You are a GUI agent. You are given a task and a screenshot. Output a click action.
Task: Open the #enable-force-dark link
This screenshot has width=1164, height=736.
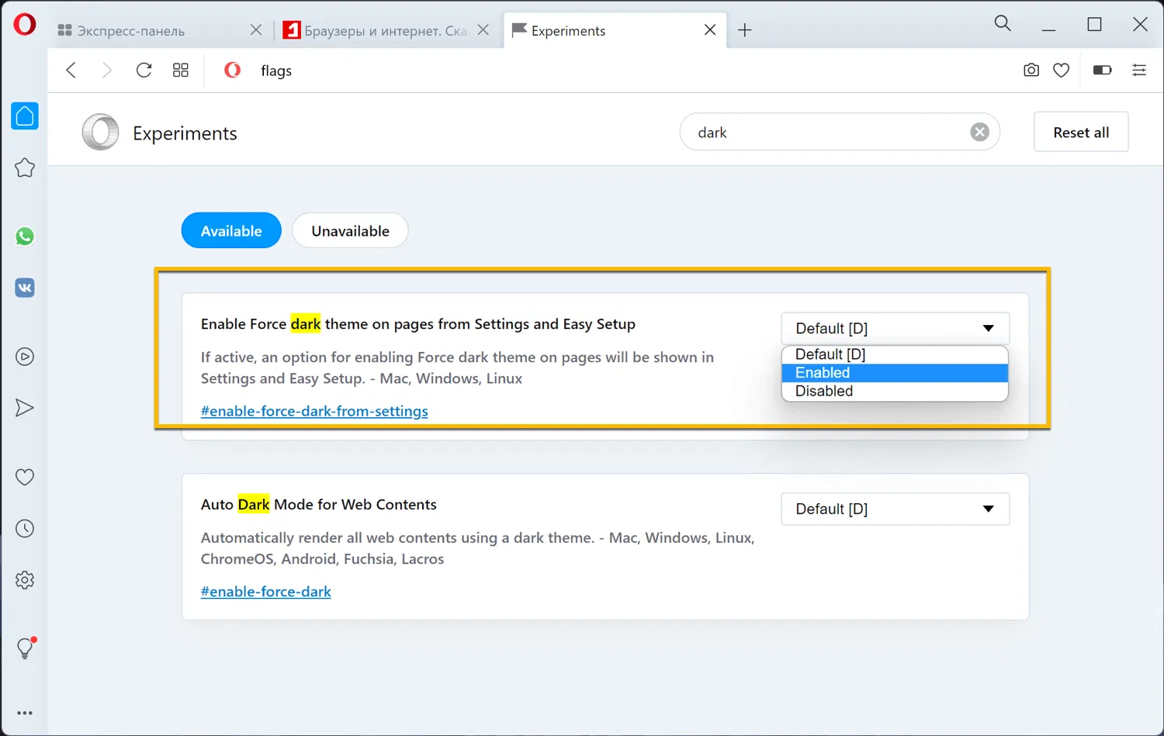[266, 592]
